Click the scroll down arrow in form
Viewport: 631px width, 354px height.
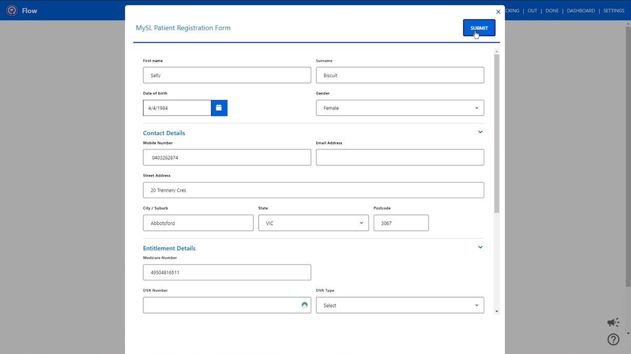(x=497, y=311)
